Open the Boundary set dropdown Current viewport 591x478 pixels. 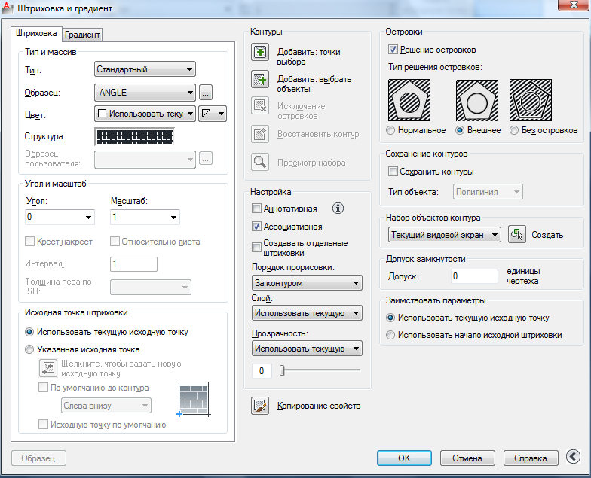(x=445, y=235)
